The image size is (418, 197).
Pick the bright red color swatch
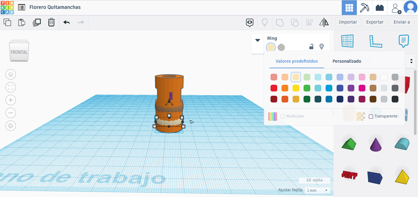[x=274, y=88]
